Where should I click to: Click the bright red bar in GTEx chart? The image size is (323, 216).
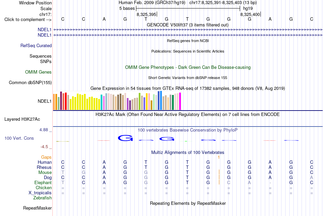pyautogui.click(x=66, y=101)
